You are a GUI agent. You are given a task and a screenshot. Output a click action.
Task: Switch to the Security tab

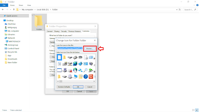(64, 31)
